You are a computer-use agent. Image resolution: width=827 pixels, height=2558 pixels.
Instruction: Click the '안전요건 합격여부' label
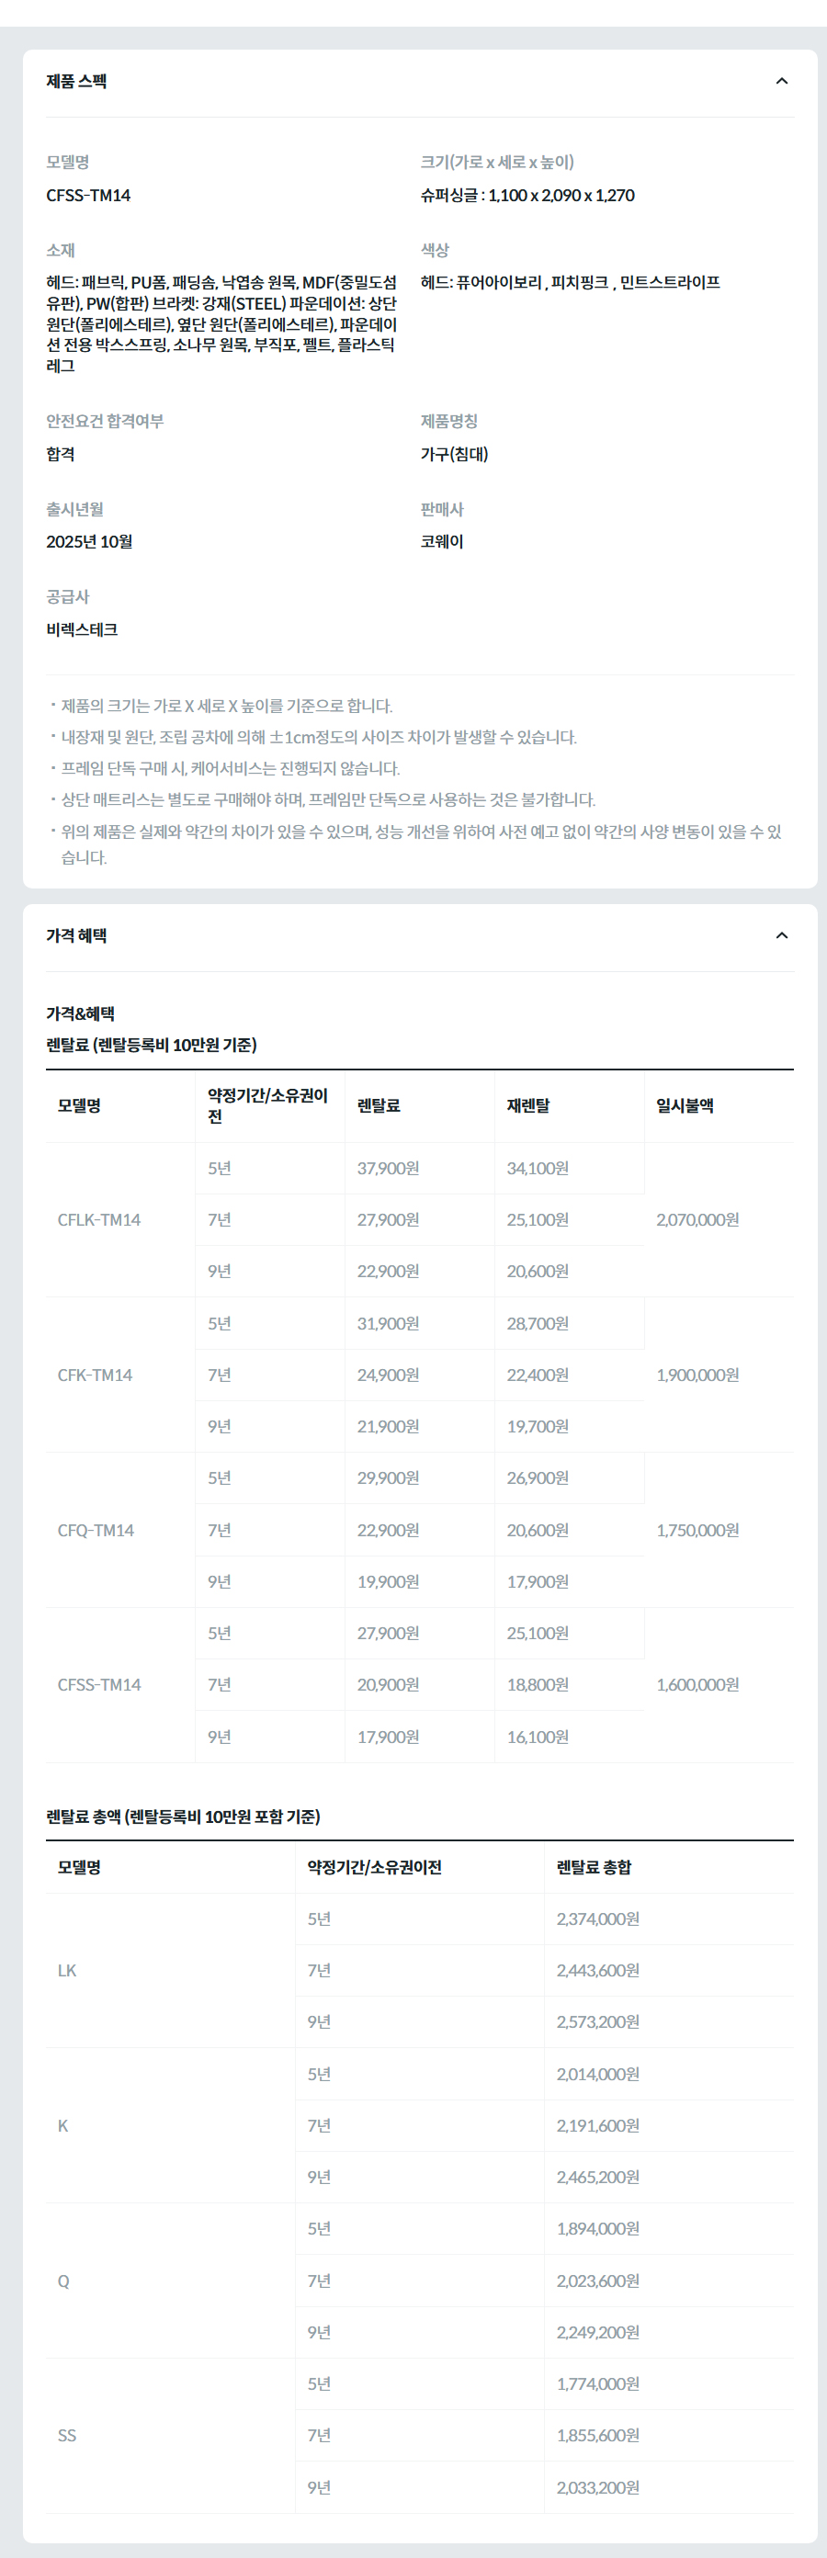(x=106, y=421)
